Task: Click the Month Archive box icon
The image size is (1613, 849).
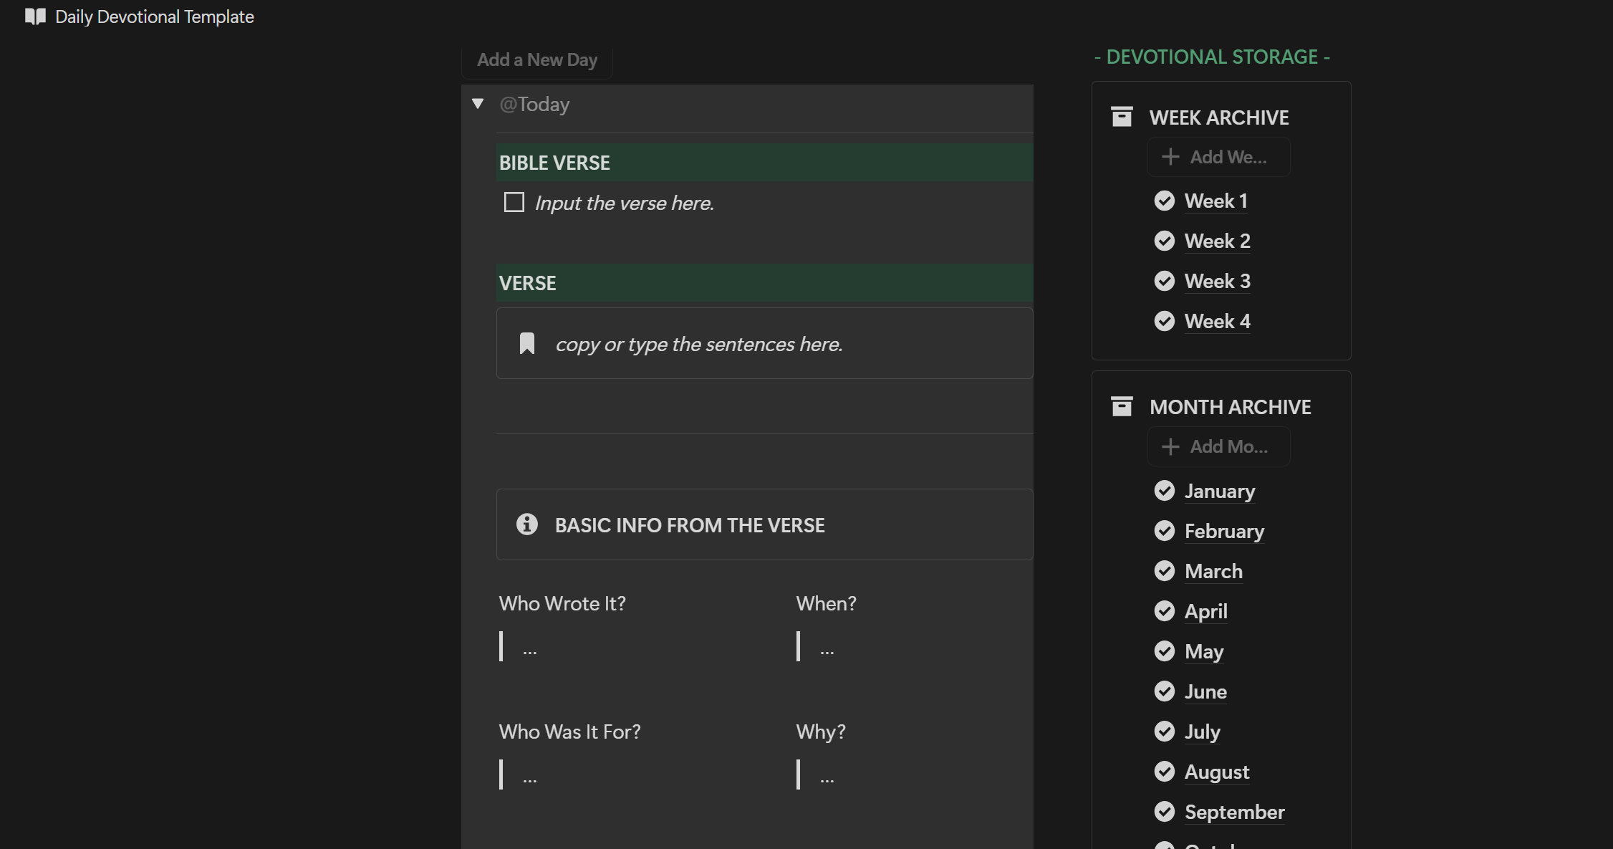Action: coord(1122,406)
